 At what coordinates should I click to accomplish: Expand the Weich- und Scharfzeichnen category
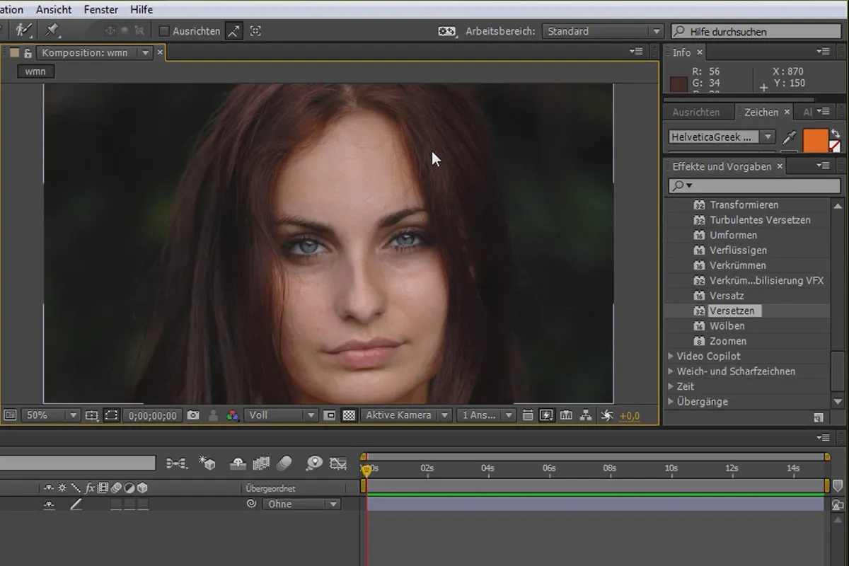tap(671, 371)
